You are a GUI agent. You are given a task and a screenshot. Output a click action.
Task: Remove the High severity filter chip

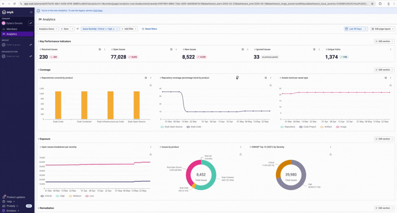coord(114,29)
